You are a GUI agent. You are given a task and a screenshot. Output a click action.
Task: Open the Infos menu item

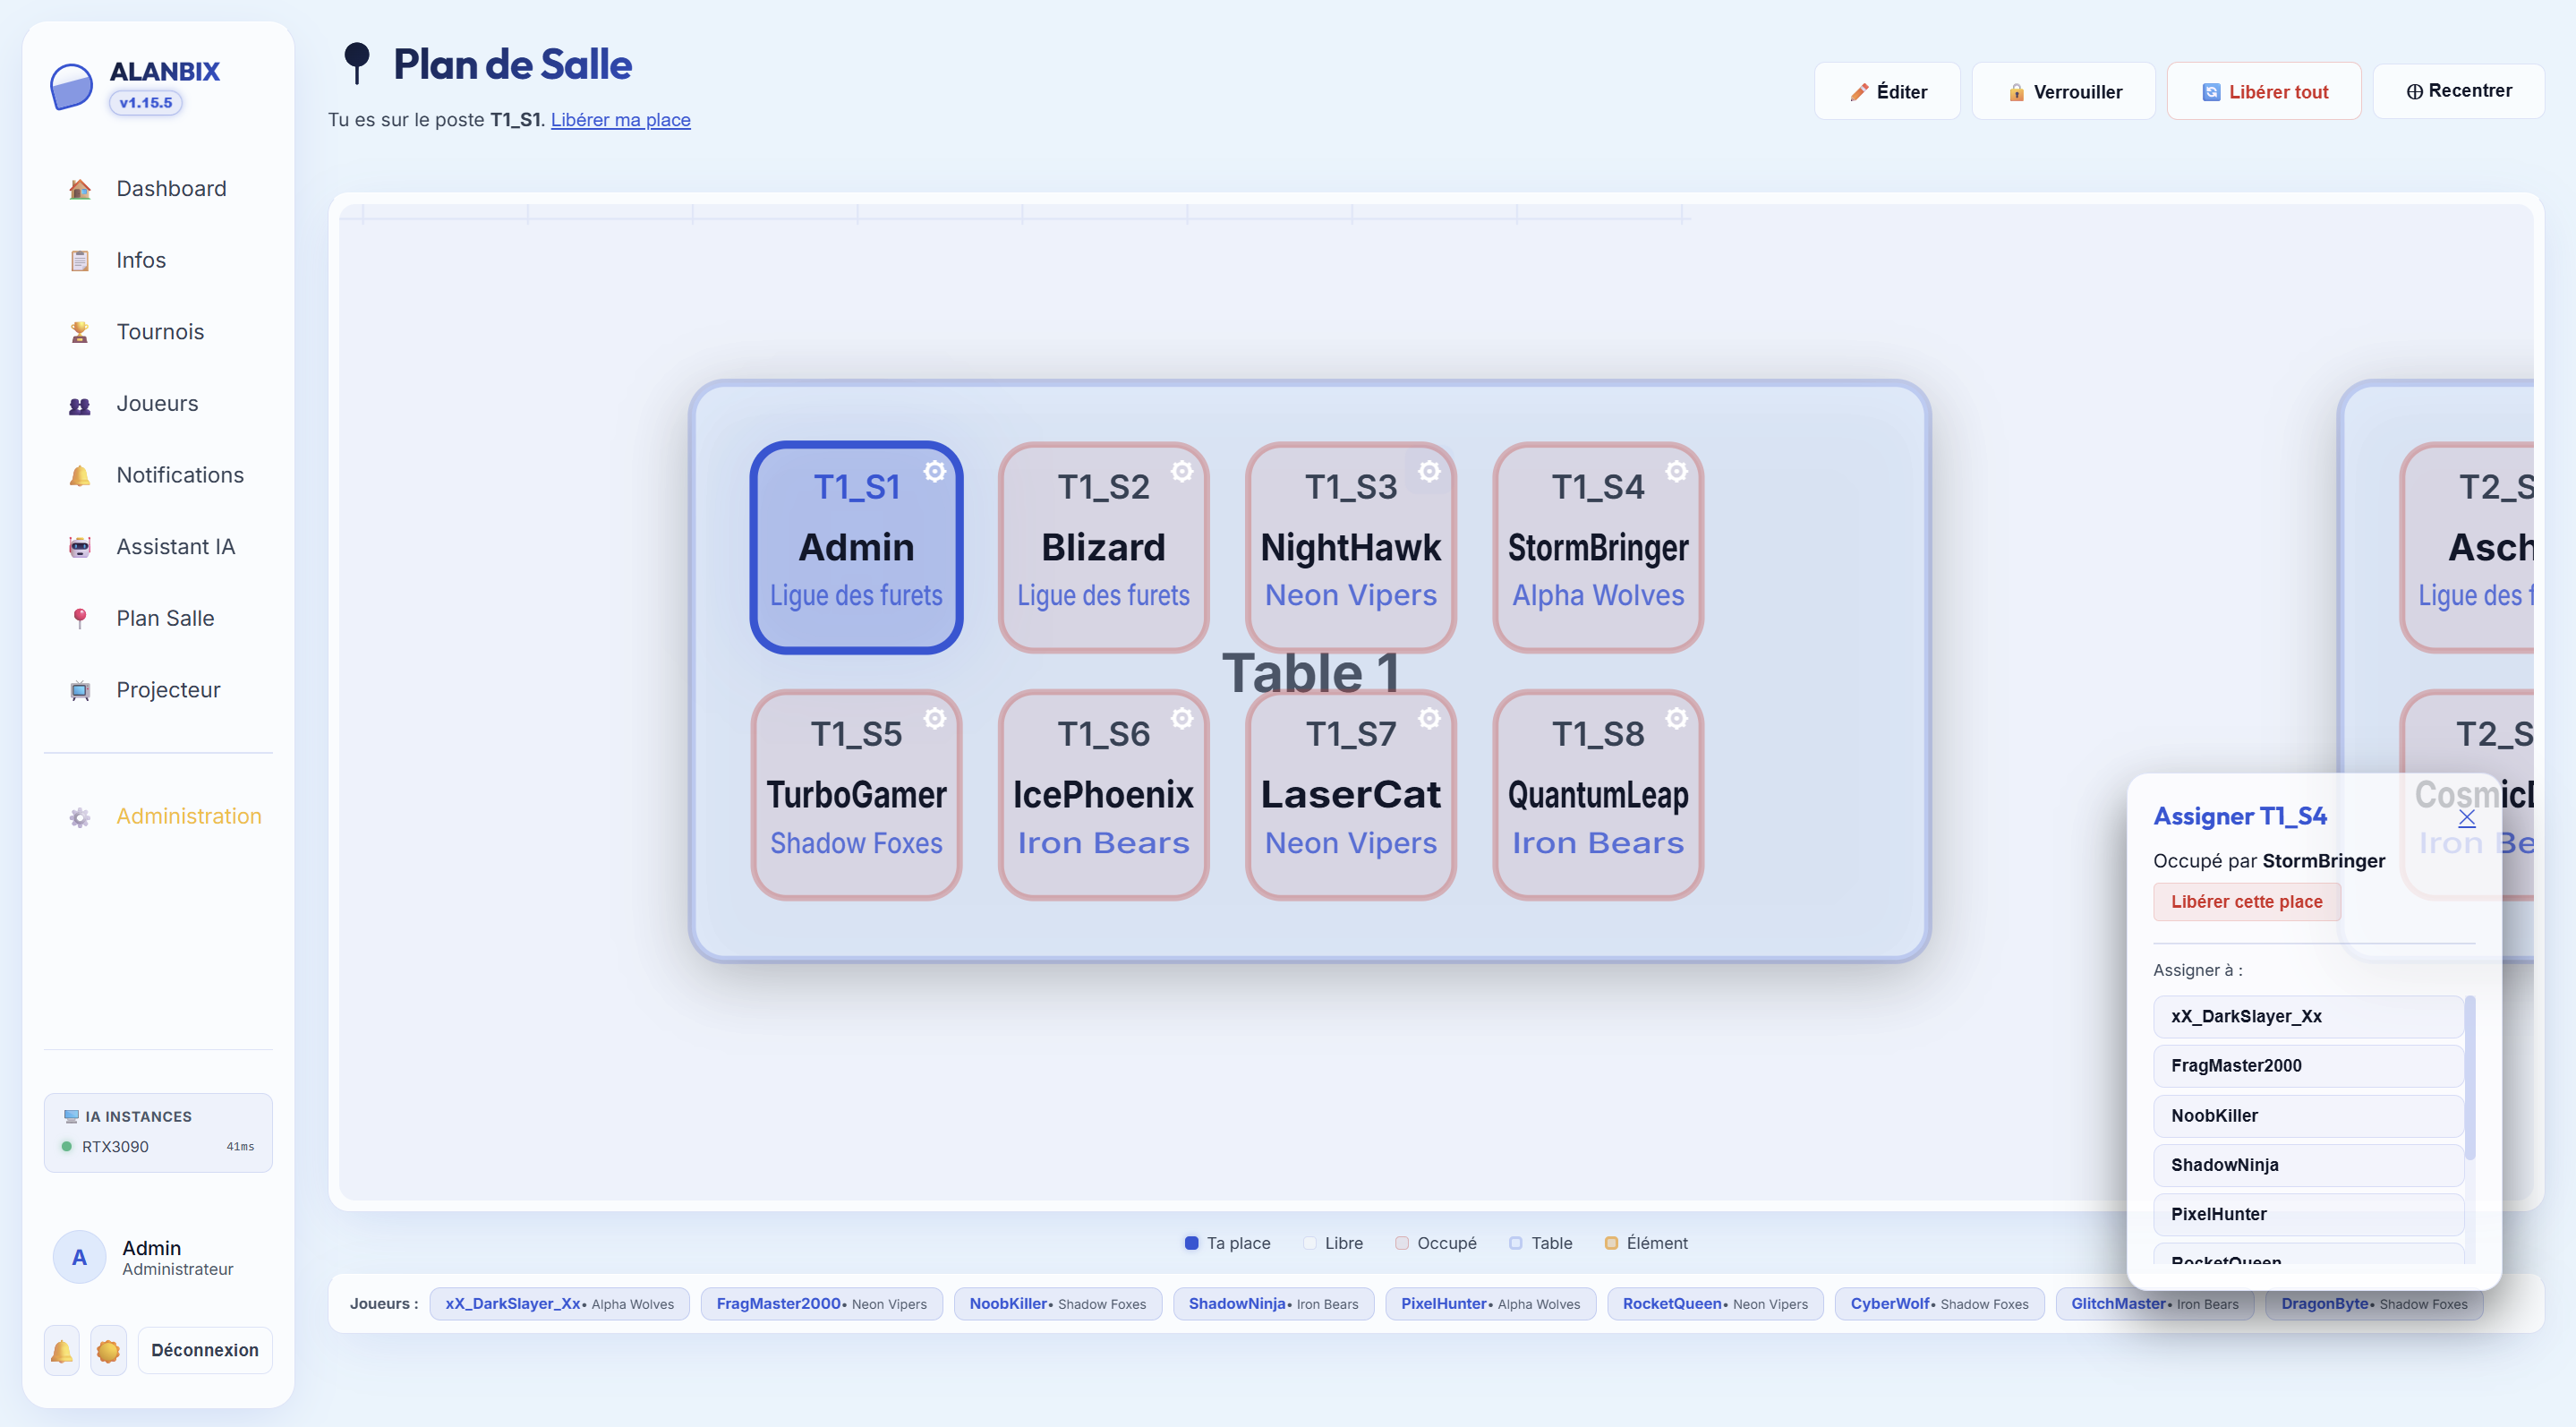click(158, 260)
